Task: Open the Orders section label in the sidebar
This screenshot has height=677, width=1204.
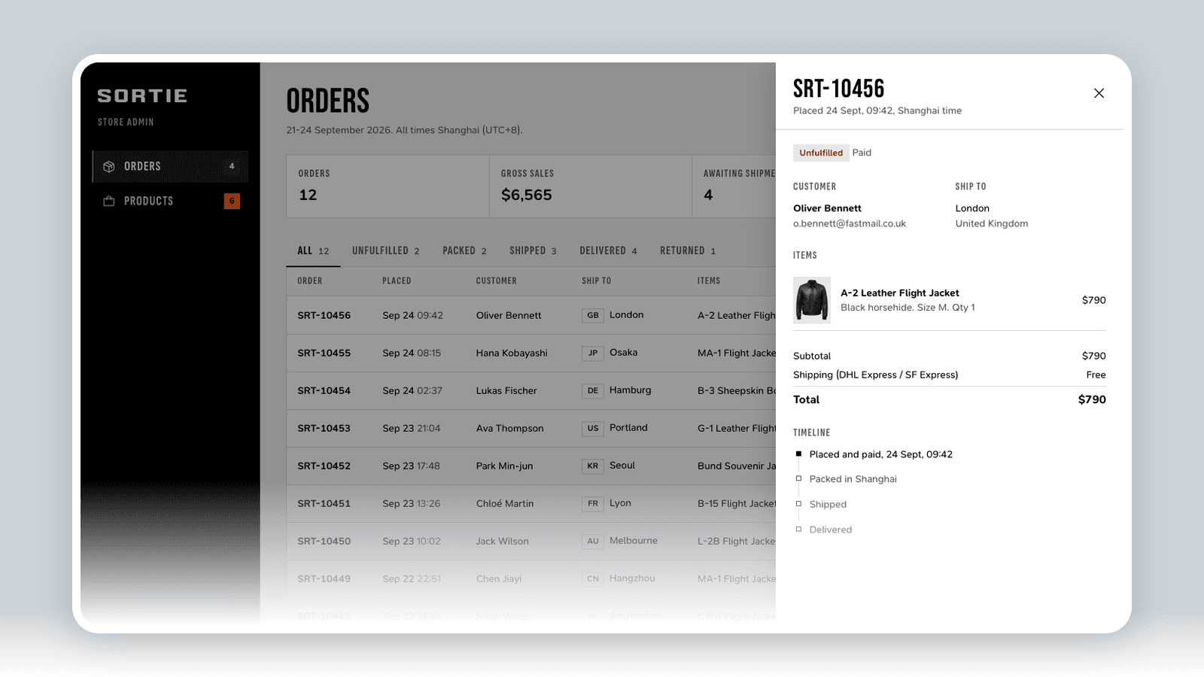Action: [x=142, y=166]
